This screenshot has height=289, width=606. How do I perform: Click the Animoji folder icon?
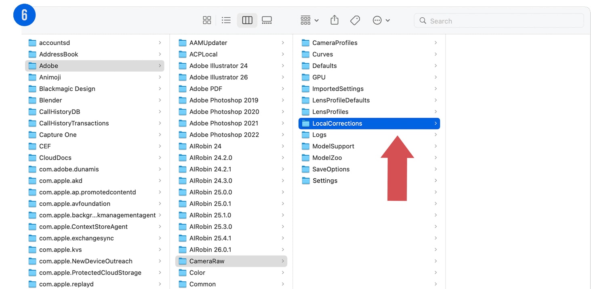[x=33, y=77]
